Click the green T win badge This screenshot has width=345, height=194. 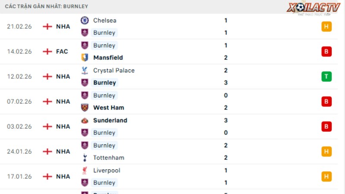click(326, 76)
